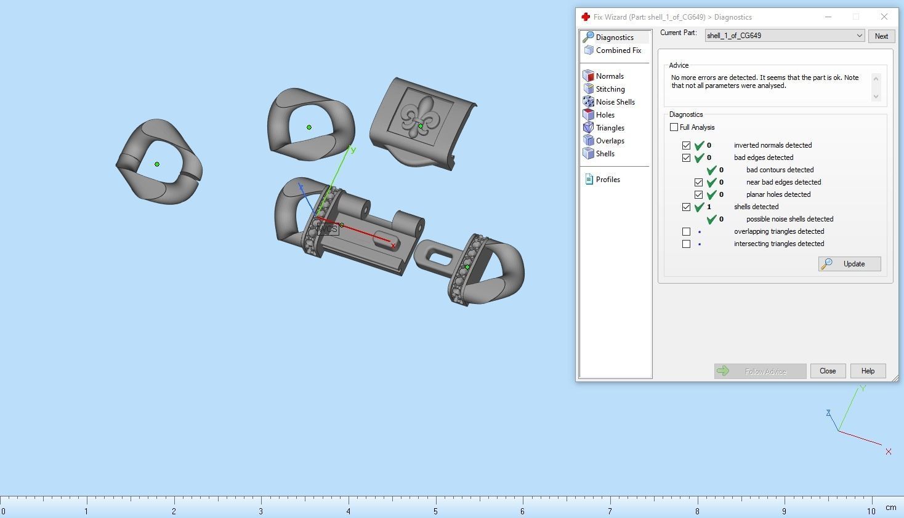The height and width of the screenshot is (518, 904).
Task: Switch to the Combined Fix page
Action: (613, 50)
